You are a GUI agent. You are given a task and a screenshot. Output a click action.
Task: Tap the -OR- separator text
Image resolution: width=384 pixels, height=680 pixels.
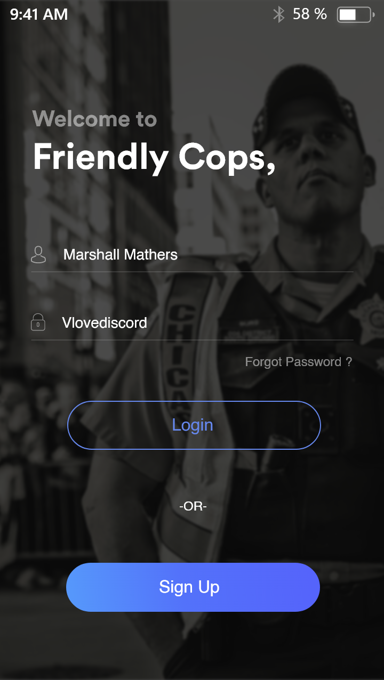193,506
